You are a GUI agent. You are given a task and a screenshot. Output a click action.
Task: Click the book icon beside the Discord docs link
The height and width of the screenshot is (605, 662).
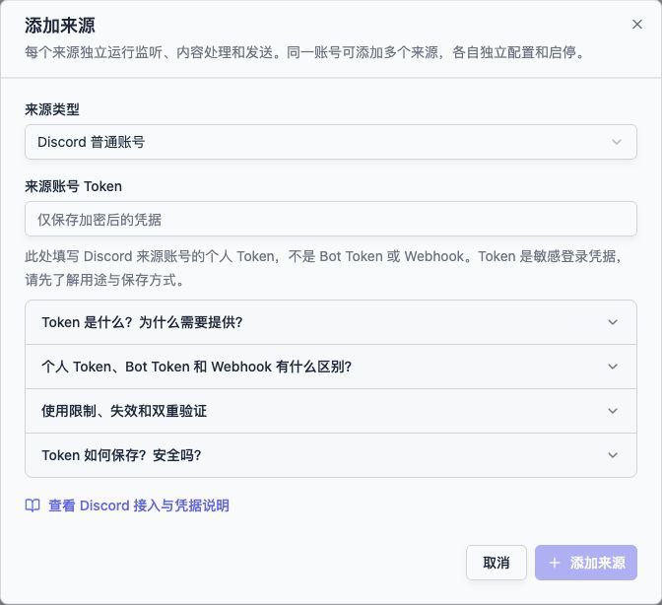tap(33, 505)
